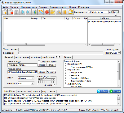Click the news list vertical scrollbar thumb
The image size is (124, 113).
point(119,98)
